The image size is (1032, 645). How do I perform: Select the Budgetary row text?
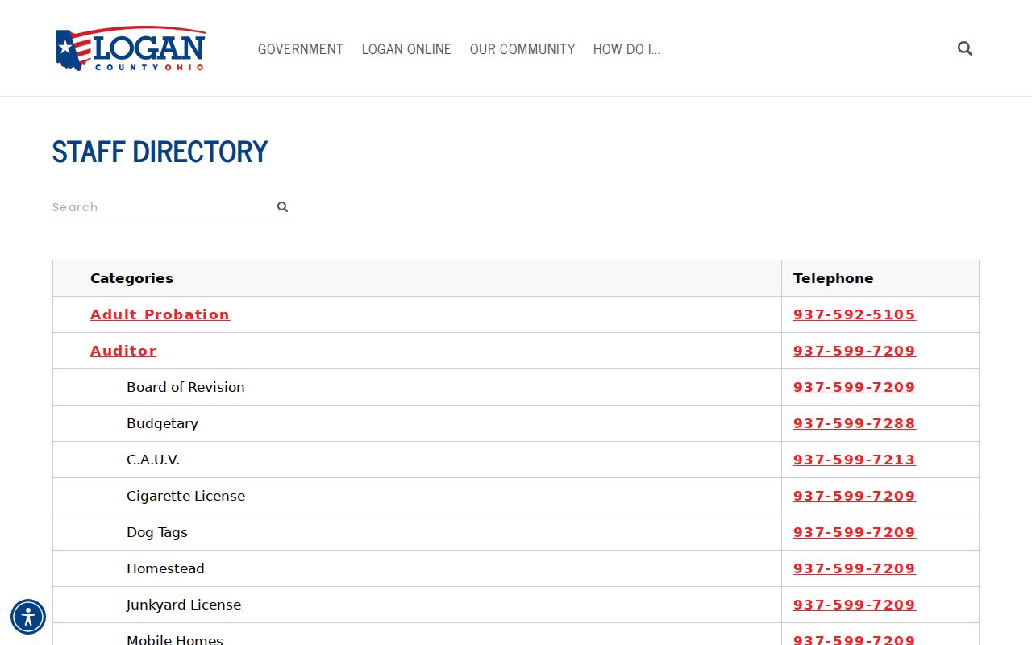pyautogui.click(x=162, y=423)
